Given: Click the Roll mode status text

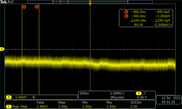Looking at the screenshot, I should [x=11, y=2].
